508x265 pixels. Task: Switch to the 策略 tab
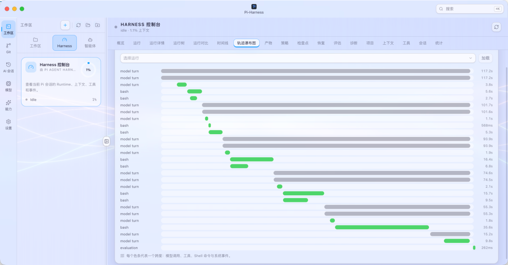(x=285, y=43)
